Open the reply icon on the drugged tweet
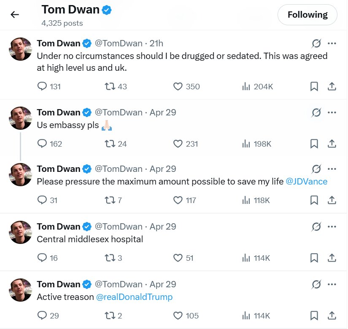The height and width of the screenshot is (329, 348). tap(43, 86)
